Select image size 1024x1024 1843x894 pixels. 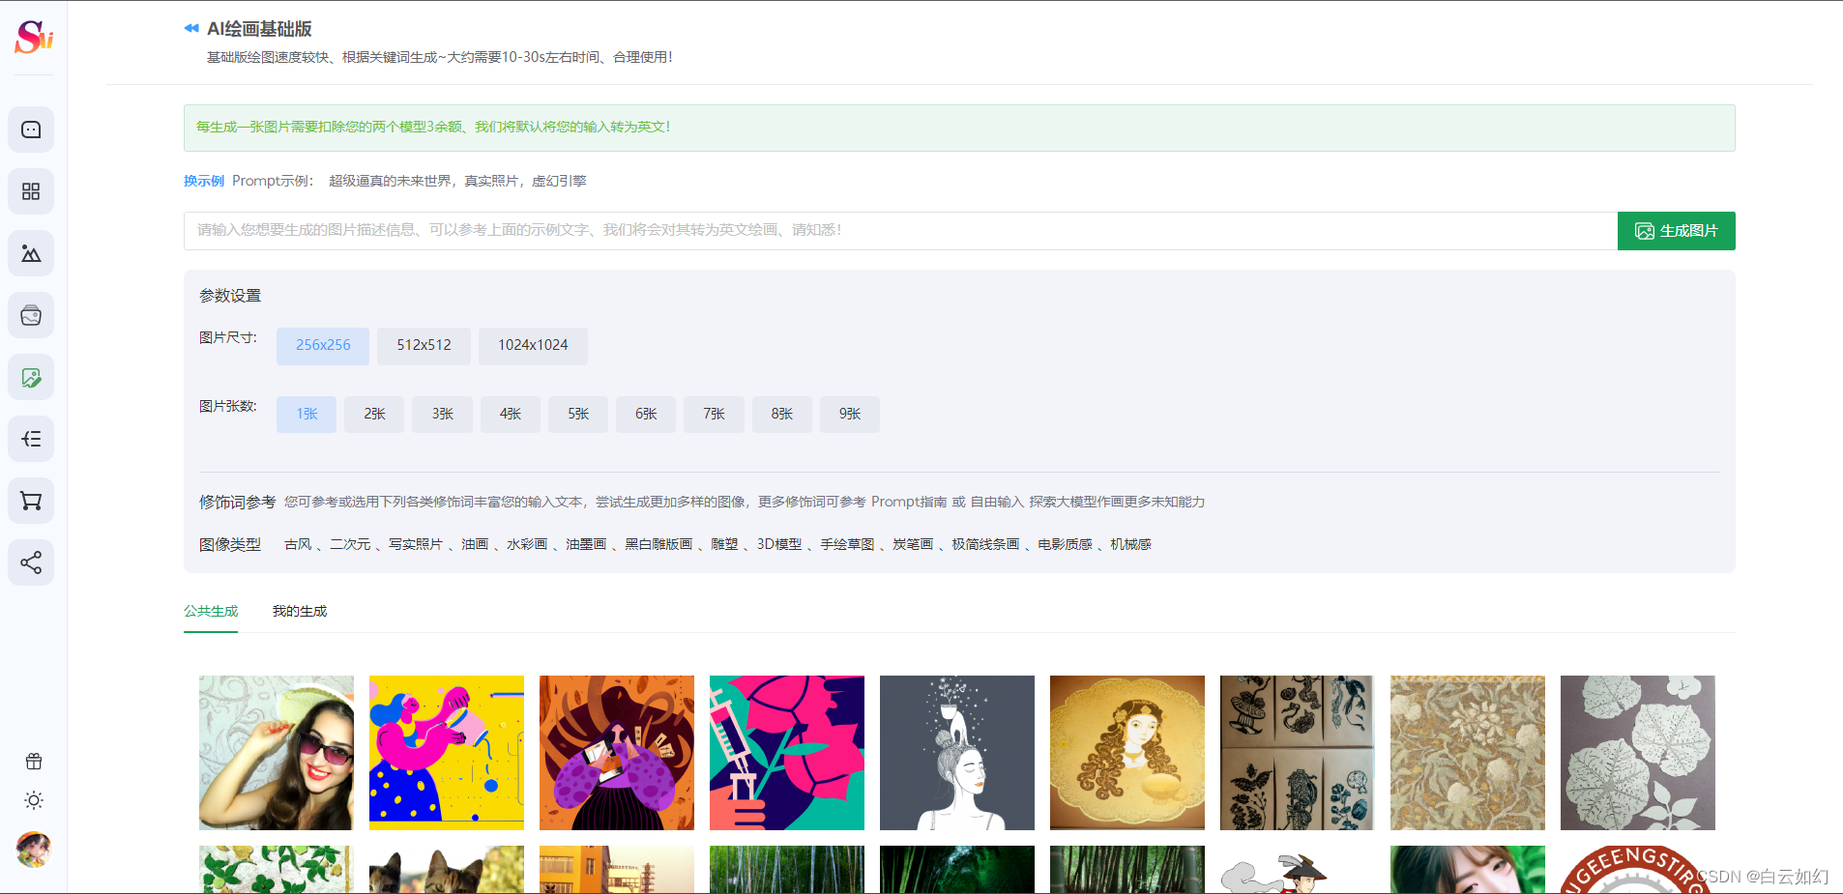533,345
